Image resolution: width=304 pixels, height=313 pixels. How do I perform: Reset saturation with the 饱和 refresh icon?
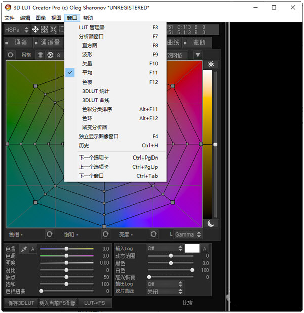point(105,234)
